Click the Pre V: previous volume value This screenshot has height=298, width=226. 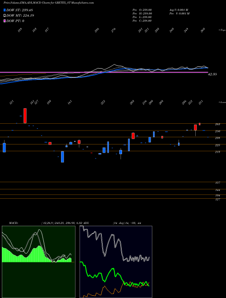(x=179, y=14)
